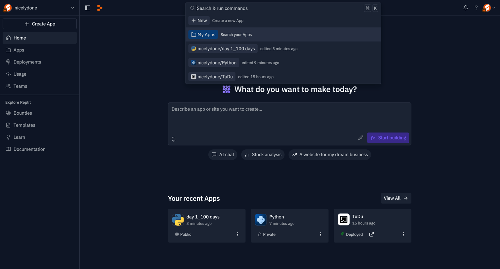Open TuDu deployment external link icon
500x269 pixels.
click(x=371, y=234)
